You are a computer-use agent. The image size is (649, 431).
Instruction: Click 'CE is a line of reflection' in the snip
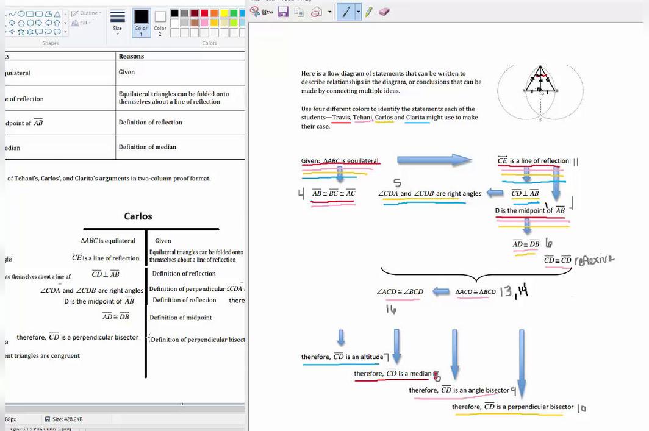click(533, 160)
